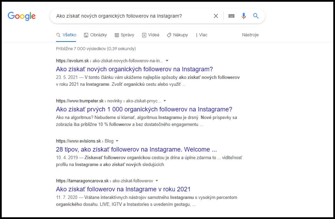Image resolution: width=335 pixels, height=219 pixels.
Task: Click the https://www.trumpeter.sk URL breadcrumb
Action: [109, 101]
